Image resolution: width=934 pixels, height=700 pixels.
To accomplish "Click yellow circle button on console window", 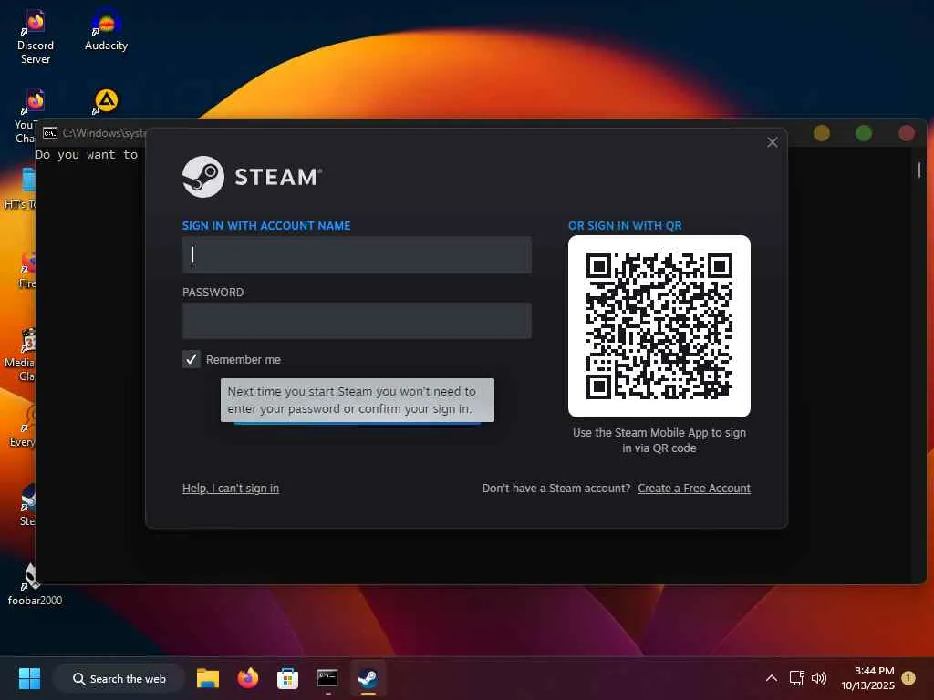I will point(822,133).
